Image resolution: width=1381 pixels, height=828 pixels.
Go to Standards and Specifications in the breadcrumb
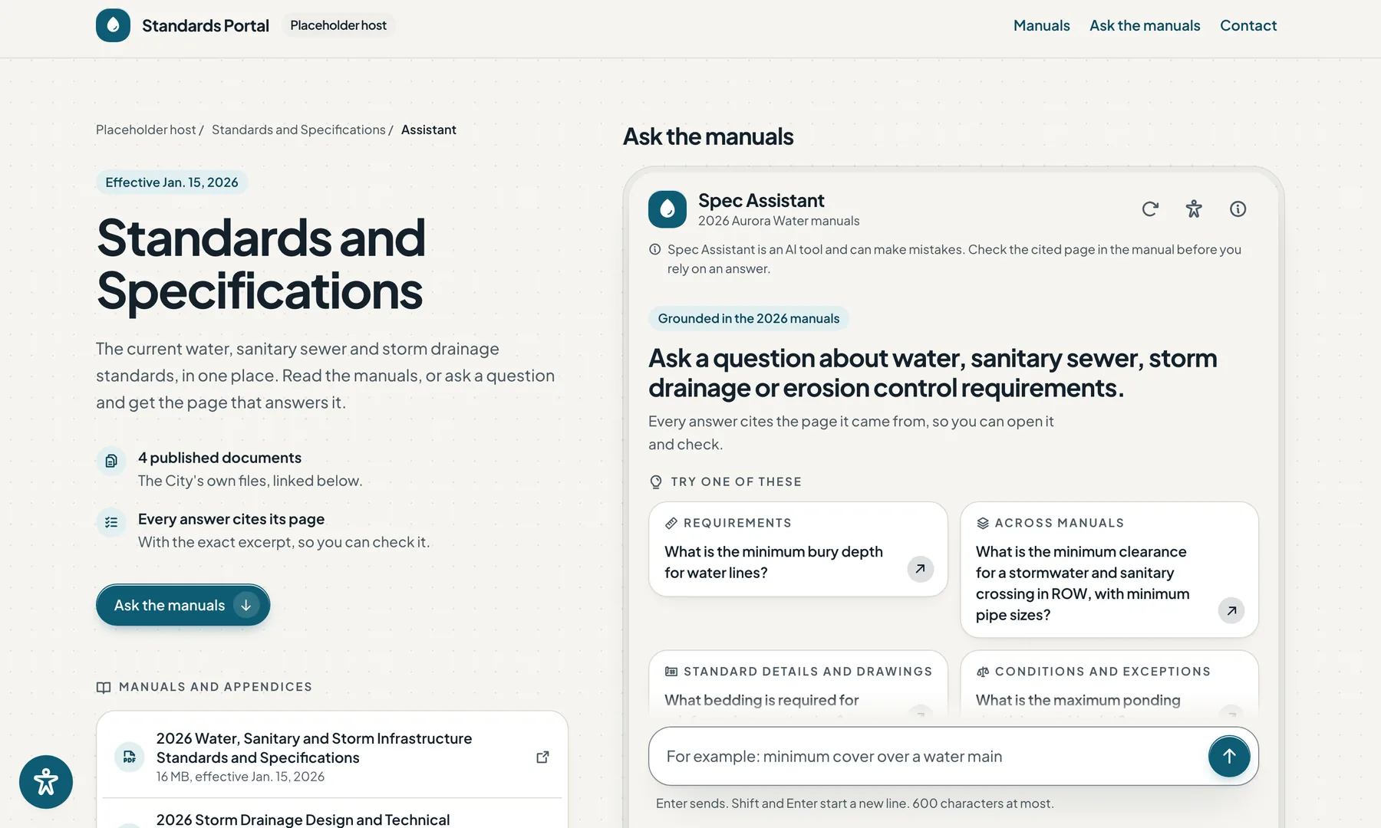298,130
